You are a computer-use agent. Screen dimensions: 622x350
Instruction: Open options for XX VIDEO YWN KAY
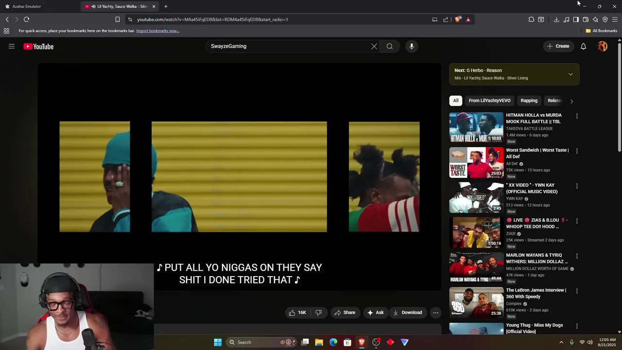click(577, 186)
